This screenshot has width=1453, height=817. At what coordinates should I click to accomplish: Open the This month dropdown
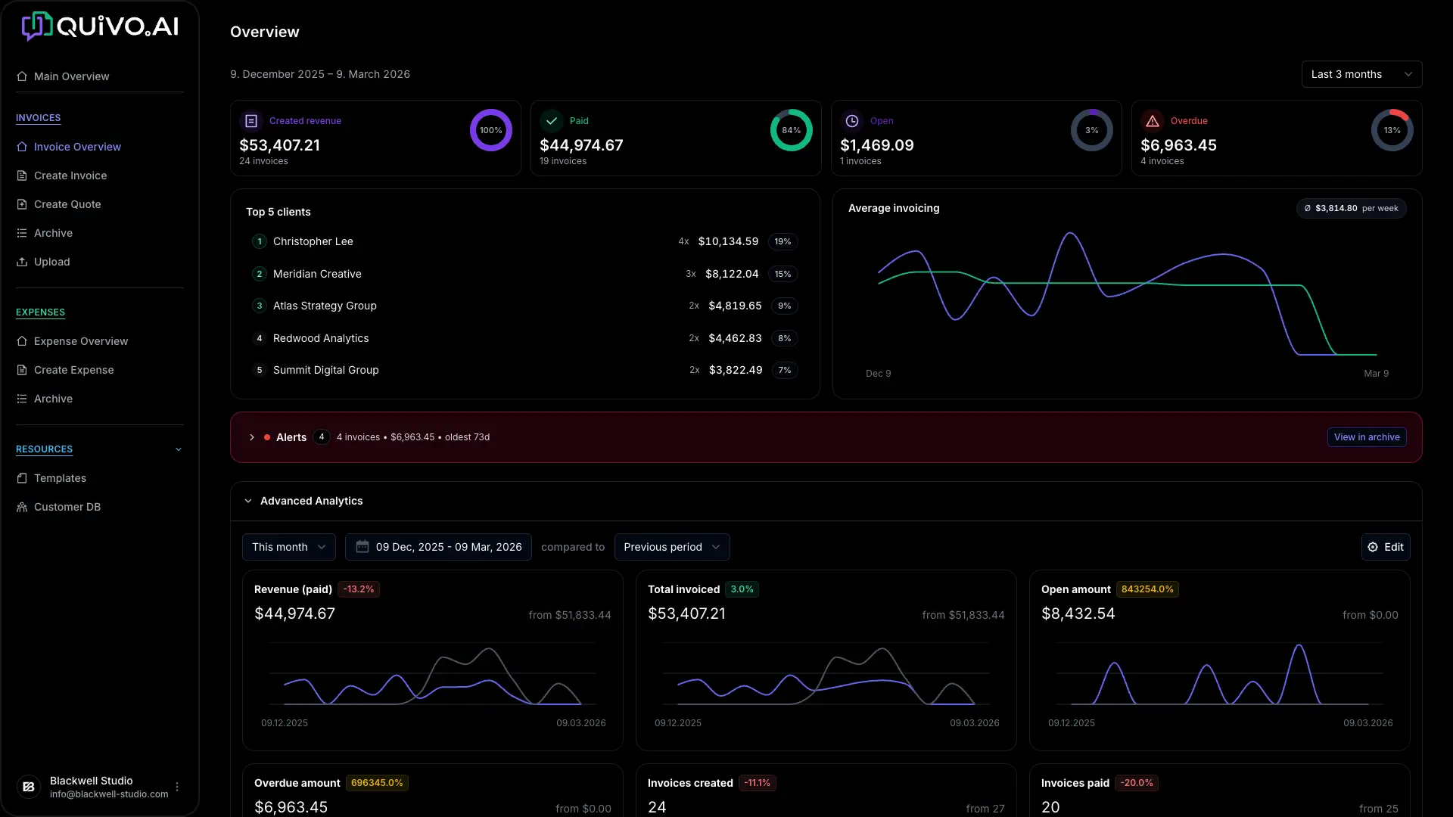click(x=288, y=547)
